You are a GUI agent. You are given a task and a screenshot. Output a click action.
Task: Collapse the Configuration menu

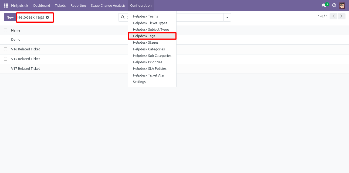(x=141, y=5)
